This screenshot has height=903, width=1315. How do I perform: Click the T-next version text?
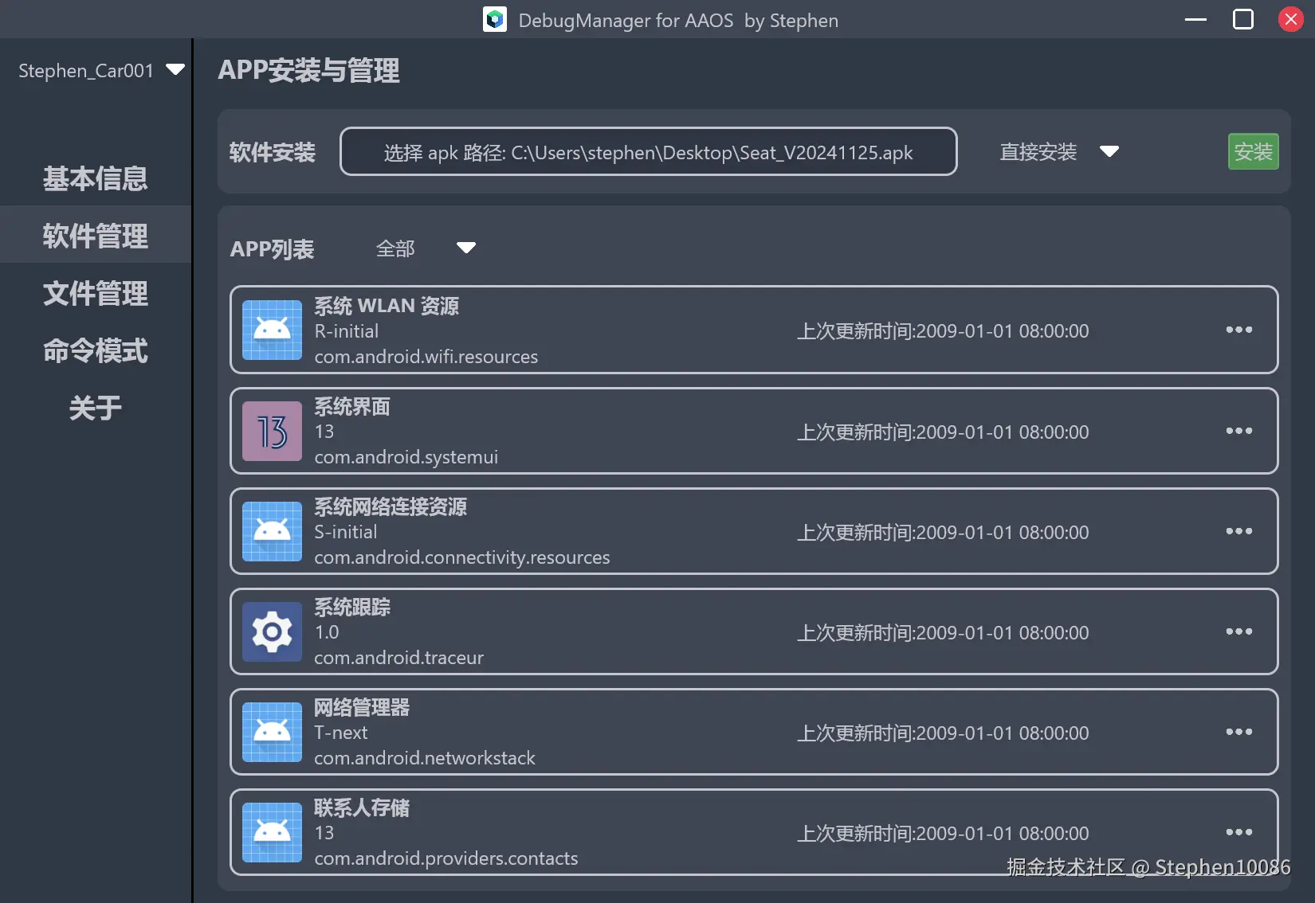[341, 733]
